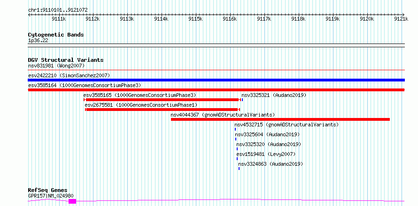Click the esv3585165 variant label
Screen dimensions: 418x206
[139, 95]
